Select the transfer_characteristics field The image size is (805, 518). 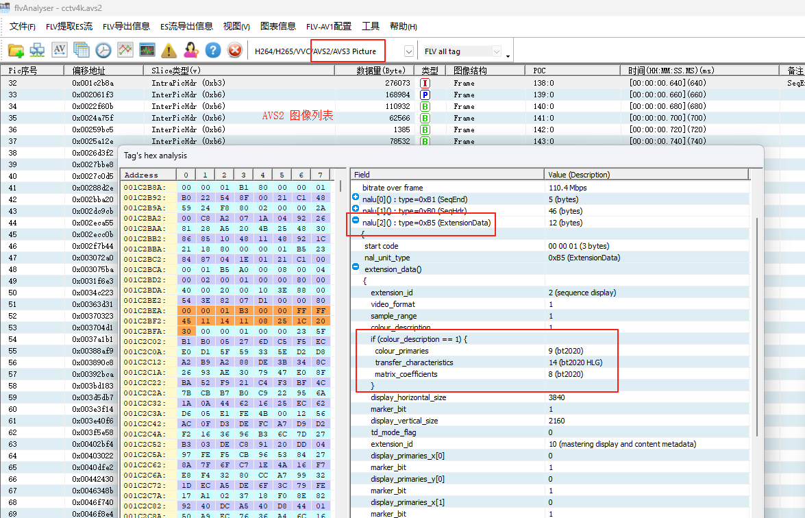[550, 362]
